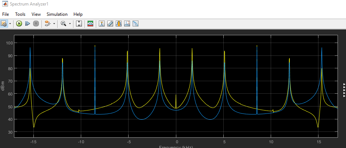The height and width of the screenshot is (148, 346).
Task: Toggle the orange Channel Measurements icon
Action: point(119,24)
